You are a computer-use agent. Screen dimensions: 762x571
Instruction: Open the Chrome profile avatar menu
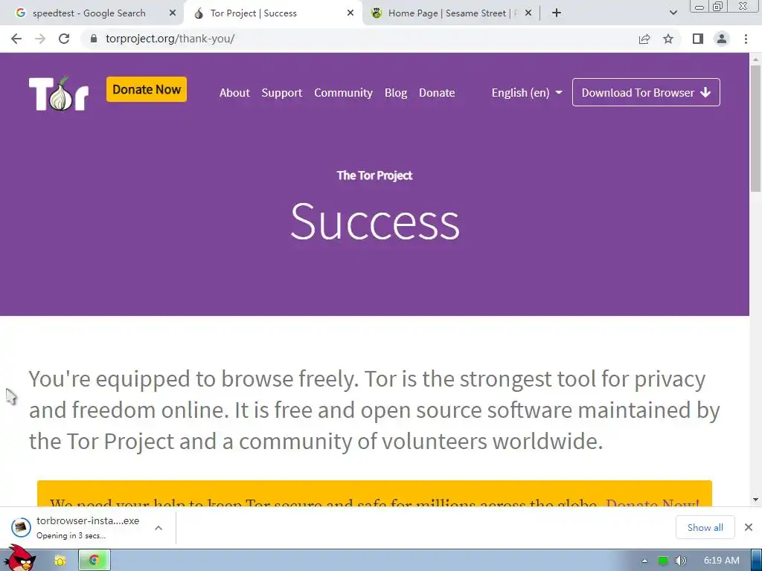point(722,39)
